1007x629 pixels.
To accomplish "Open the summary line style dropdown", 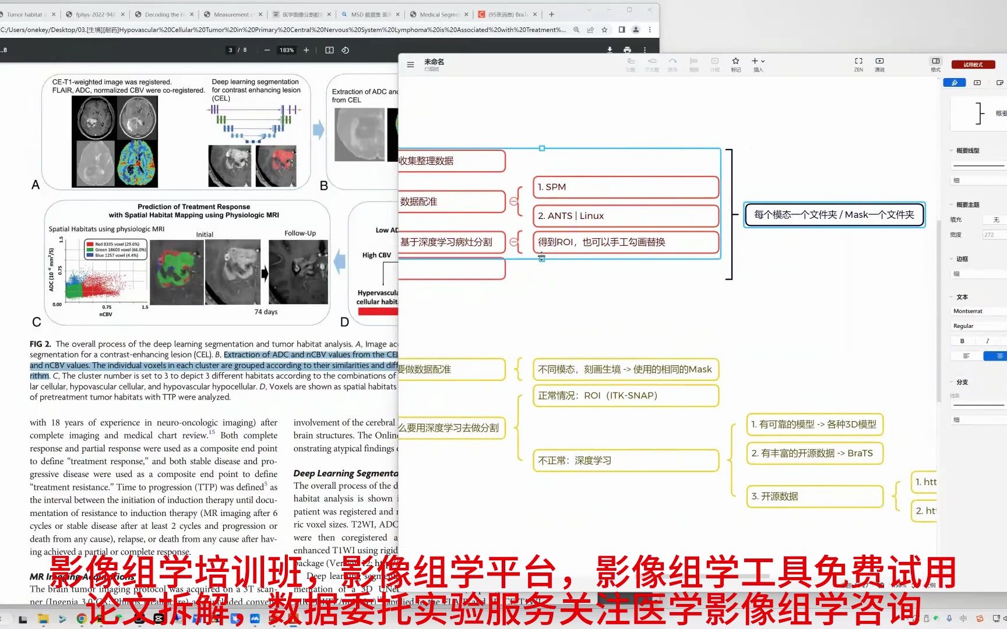I will (978, 166).
